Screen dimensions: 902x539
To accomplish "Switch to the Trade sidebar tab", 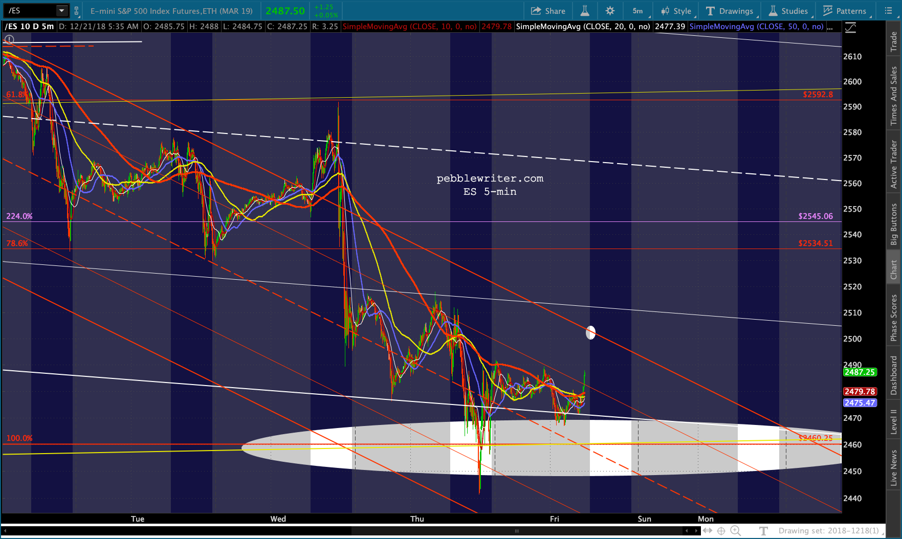I will (x=894, y=41).
